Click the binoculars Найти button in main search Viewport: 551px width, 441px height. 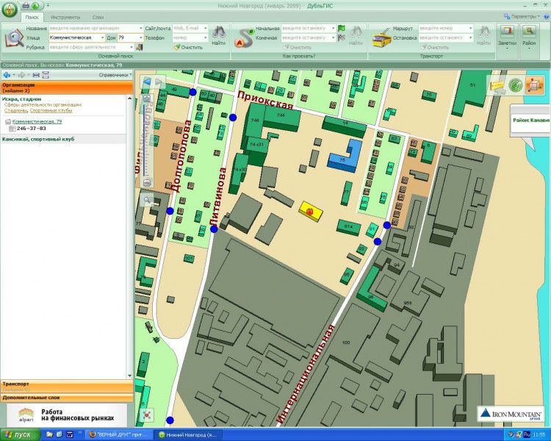point(218,35)
